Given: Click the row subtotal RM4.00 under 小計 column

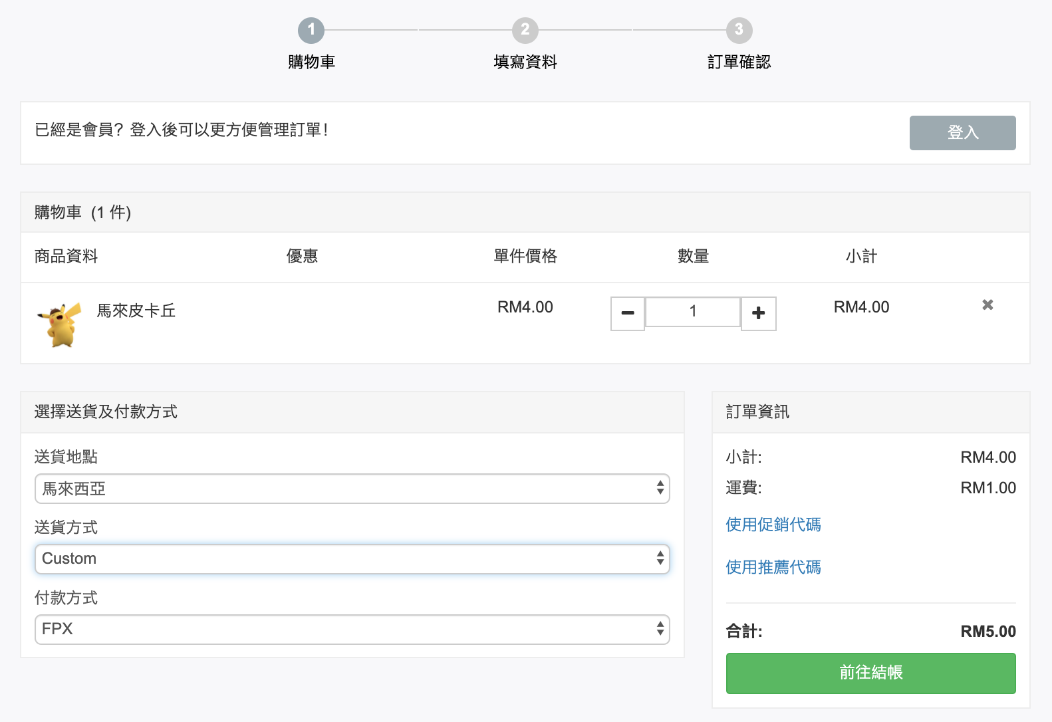Looking at the screenshot, I should point(862,307).
